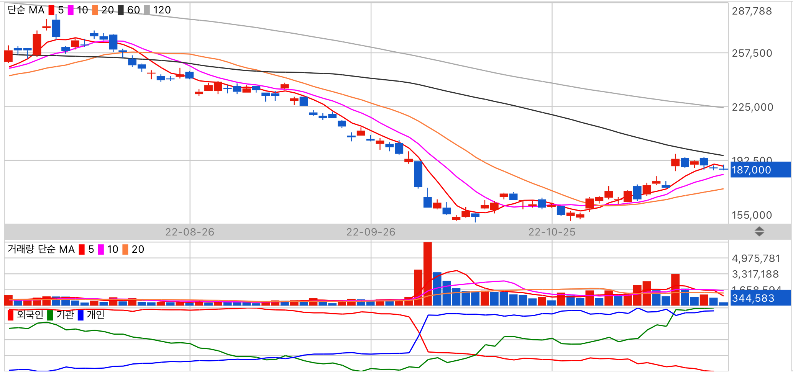Click the 4,975,781 volume axis label

(x=756, y=258)
